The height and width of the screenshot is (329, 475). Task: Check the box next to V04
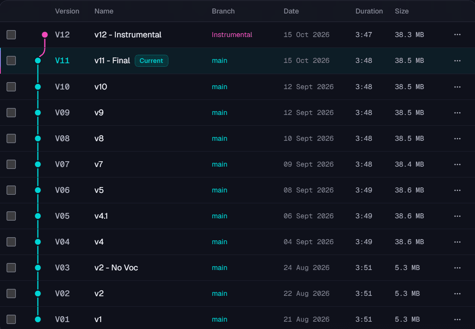click(x=11, y=242)
